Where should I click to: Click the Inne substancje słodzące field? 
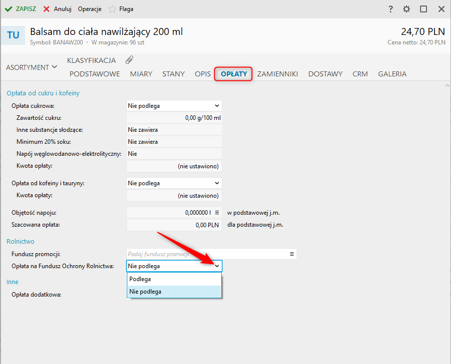pos(174,130)
